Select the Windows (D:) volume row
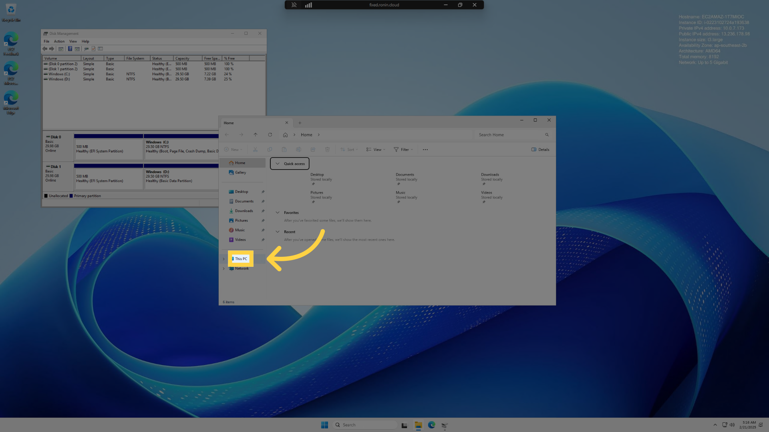The width and height of the screenshot is (769, 432). click(x=154, y=79)
